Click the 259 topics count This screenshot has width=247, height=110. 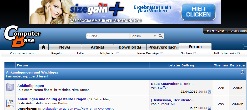221,104
